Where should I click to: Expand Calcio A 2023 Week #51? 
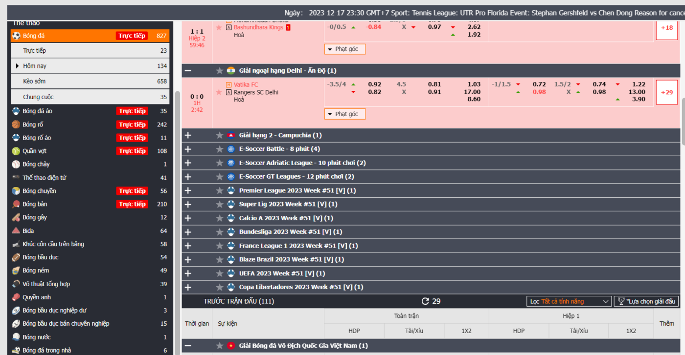click(188, 218)
